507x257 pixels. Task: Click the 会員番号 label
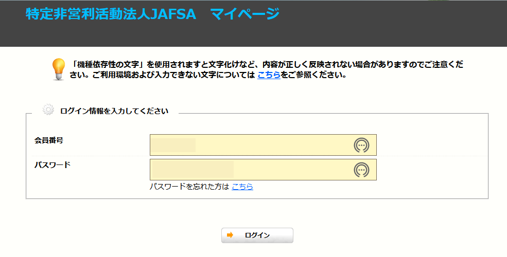tap(48, 140)
